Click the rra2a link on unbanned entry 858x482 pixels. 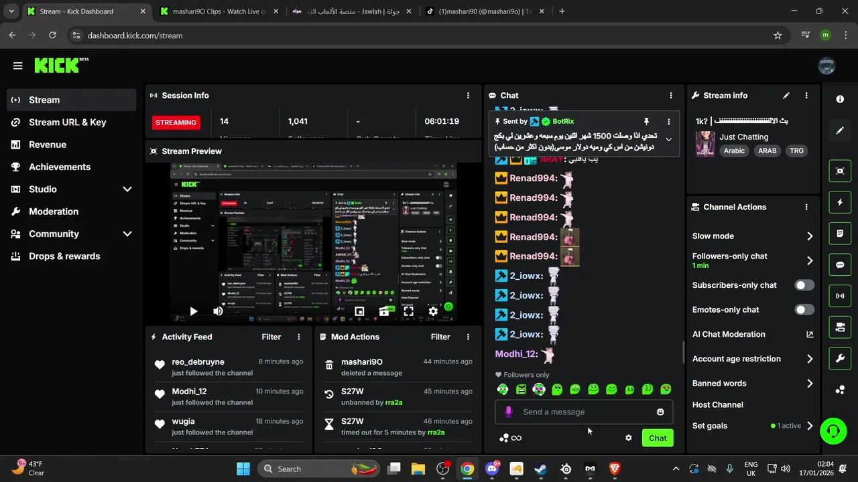(x=394, y=402)
